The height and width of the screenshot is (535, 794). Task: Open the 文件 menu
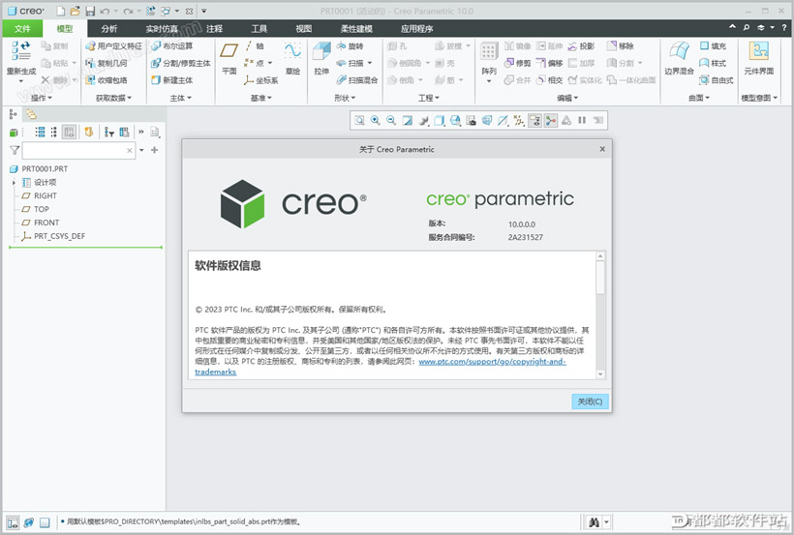tap(22, 28)
